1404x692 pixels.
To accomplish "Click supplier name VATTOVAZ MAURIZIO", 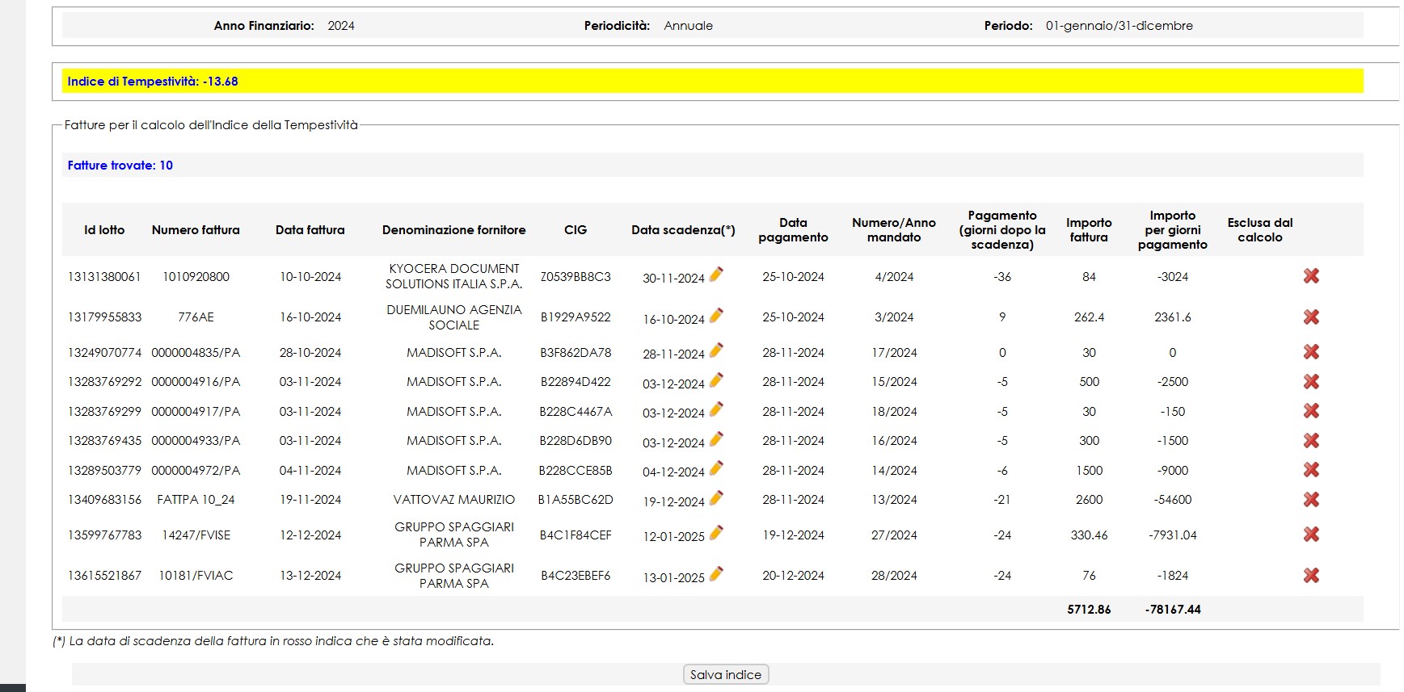I will point(454,500).
